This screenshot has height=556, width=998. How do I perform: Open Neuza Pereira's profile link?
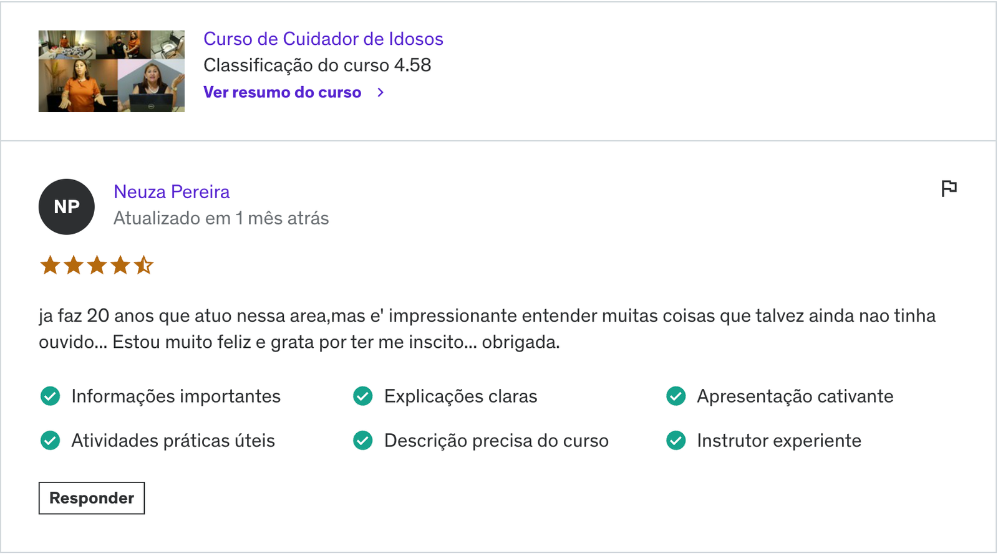pyautogui.click(x=172, y=191)
